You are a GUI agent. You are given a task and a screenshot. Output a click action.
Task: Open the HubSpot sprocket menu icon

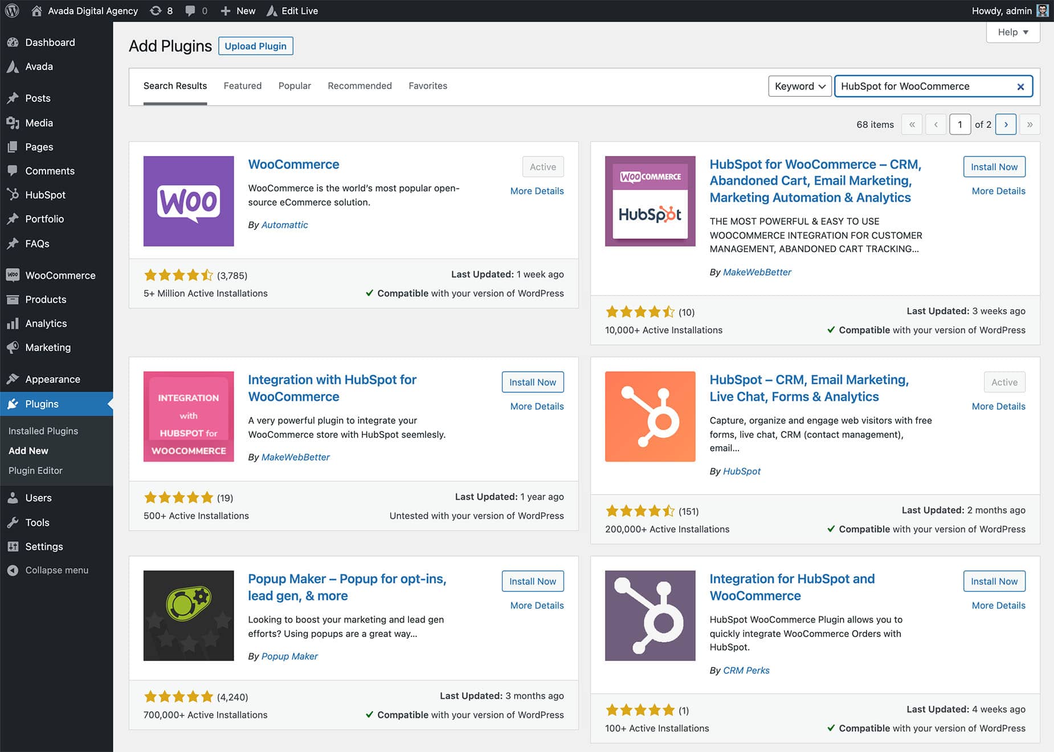[13, 195]
